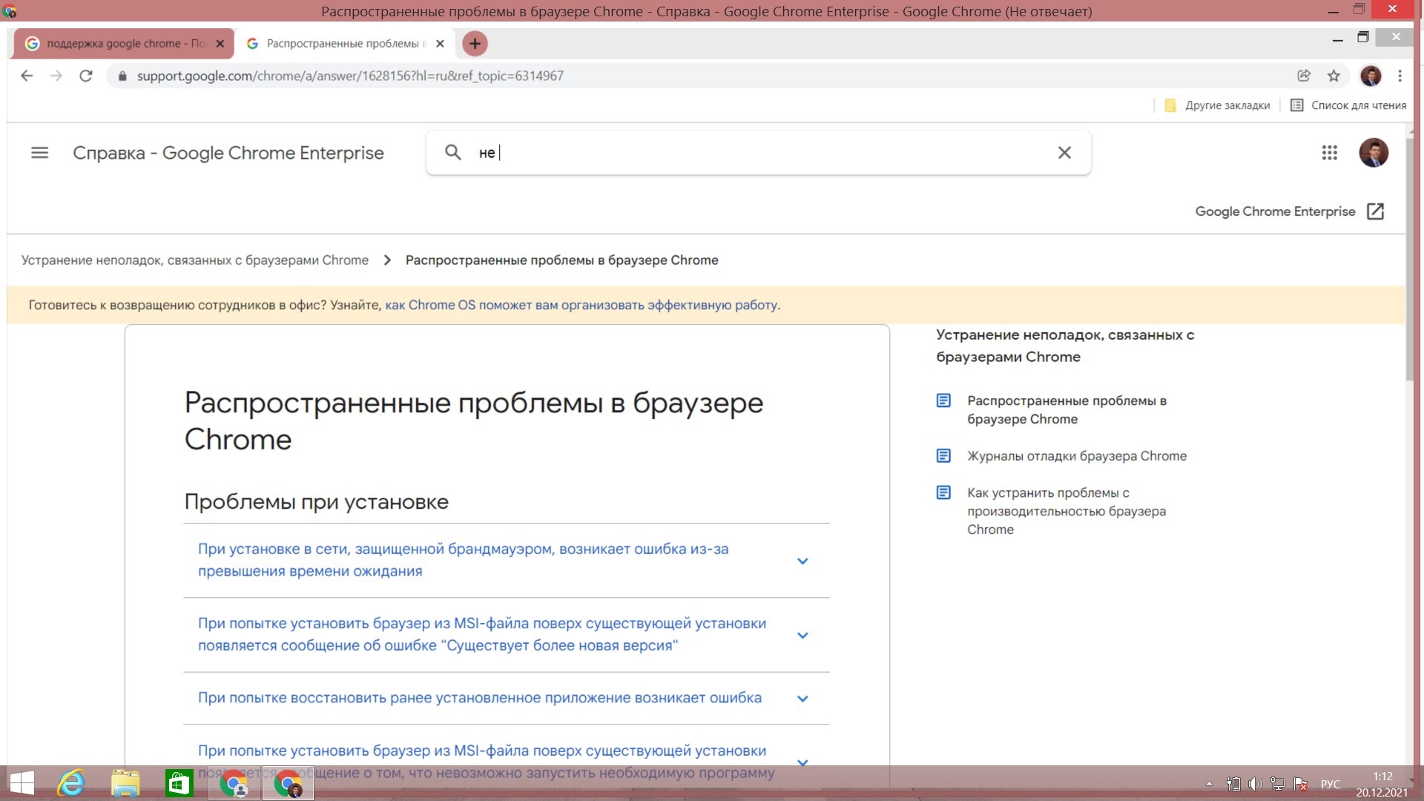Image resolution: width=1424 pixels, height=801 pixels.
Task: Click 'При попытке восстановить ранее установленное приложение' text
Action: click(x=480, y=698)
